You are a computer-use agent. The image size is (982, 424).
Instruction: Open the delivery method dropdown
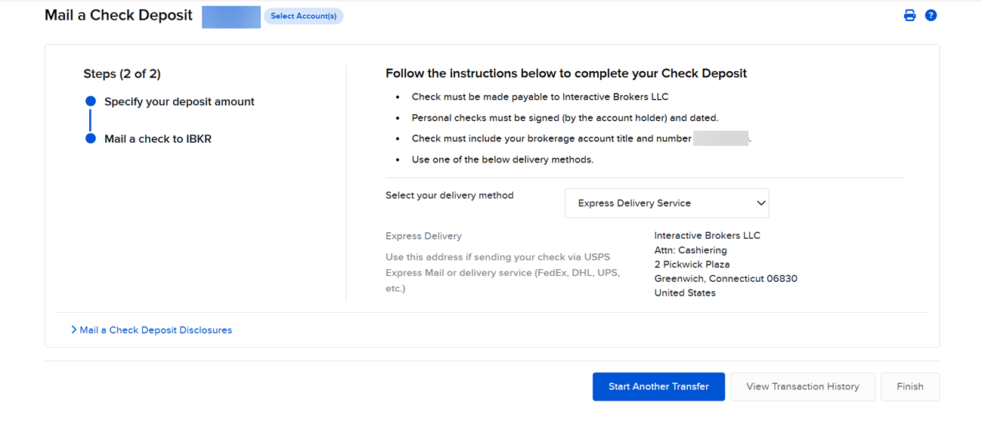coord(667,203)
